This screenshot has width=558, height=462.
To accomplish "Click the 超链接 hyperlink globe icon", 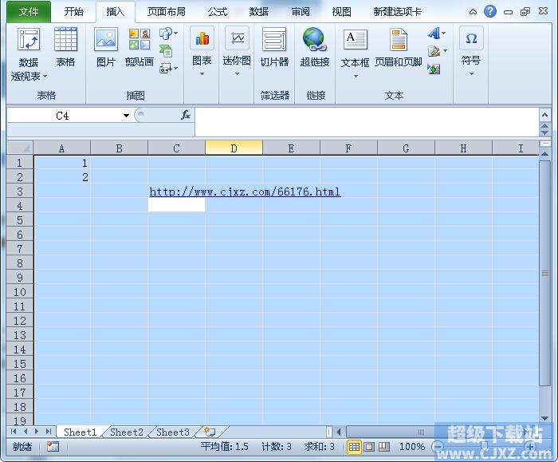I will [x=315, y=40].
